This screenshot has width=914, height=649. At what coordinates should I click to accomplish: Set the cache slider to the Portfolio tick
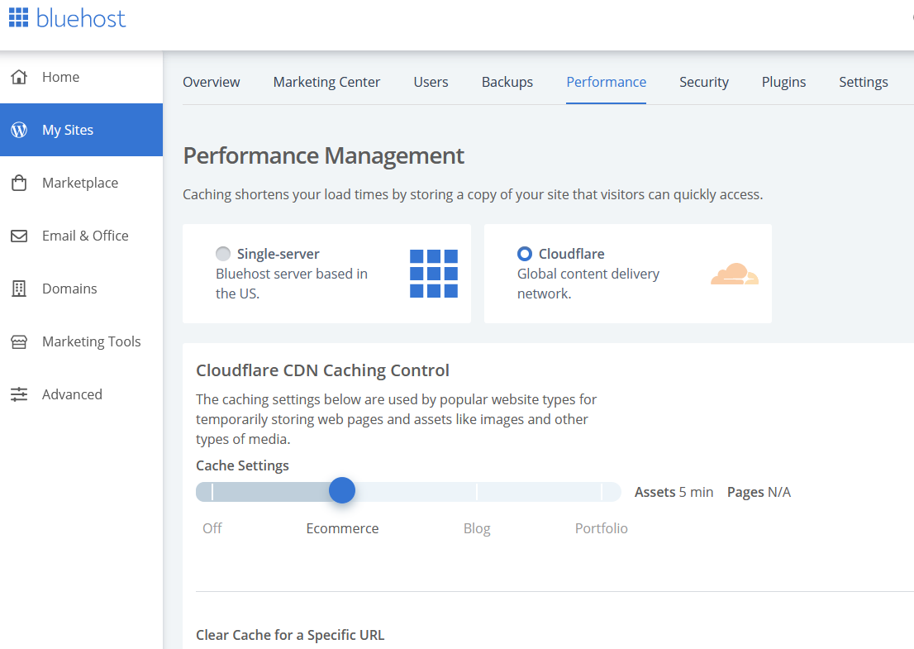(601, 492)
